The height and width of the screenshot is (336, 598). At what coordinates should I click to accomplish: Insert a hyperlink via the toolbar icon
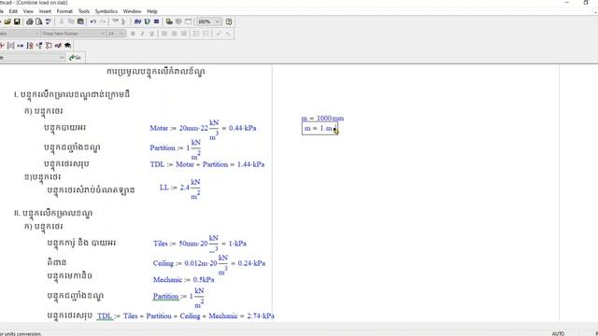pyautogui.click(x=169, y=21)
